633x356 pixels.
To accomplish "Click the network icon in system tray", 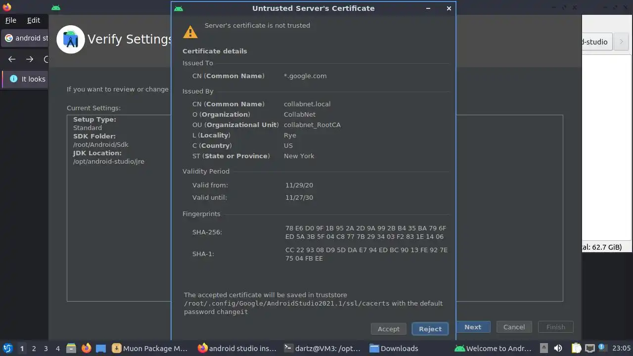I will click(589, 349).
